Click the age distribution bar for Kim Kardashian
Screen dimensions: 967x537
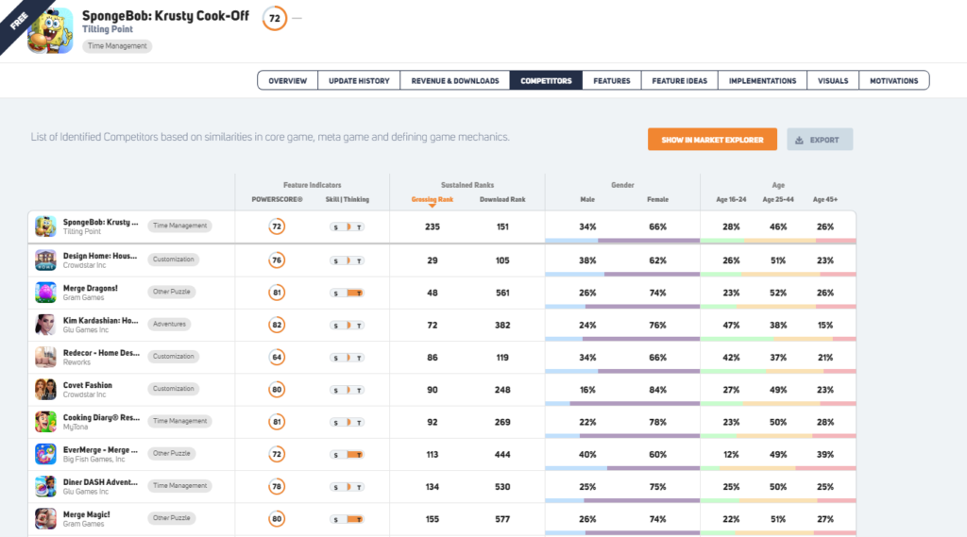pyautogui.click(x=778, y=339)
